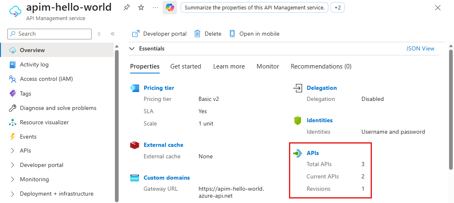Pin the apim-hello-world resource to dashboard

pyautogui.click(x=126, y=8)
